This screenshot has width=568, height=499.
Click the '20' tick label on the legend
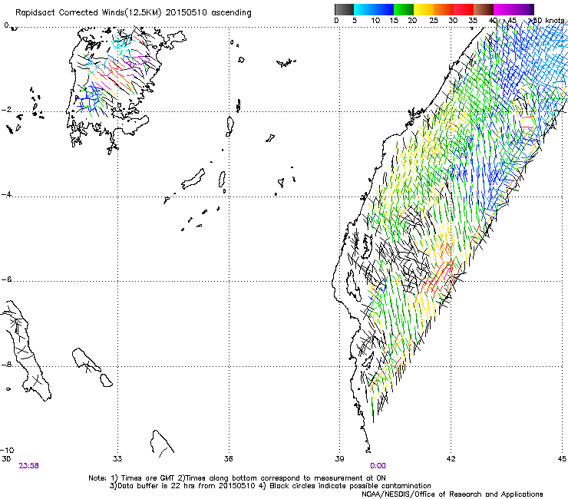(412, 21)
